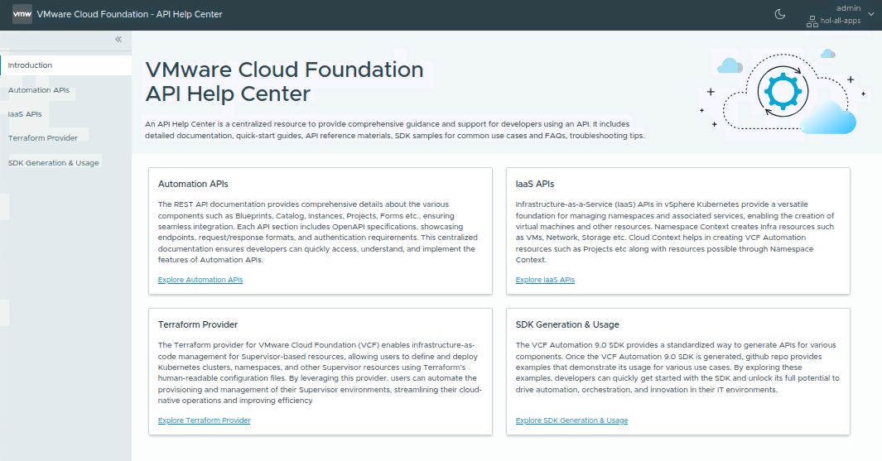Open the admin user dropdown chevron
The width and height of the screenshot is (882, 461).
click(x=871, y=14)
